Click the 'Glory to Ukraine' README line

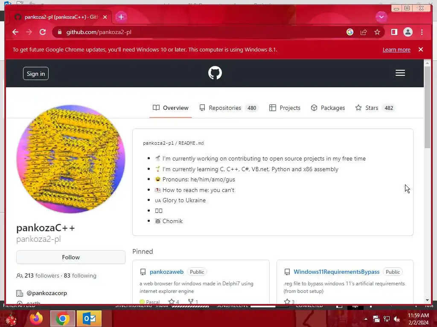tap(181, 200)
